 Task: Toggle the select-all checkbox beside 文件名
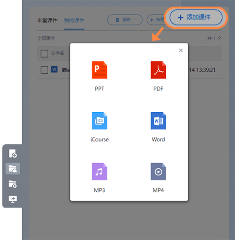(44, 54)
